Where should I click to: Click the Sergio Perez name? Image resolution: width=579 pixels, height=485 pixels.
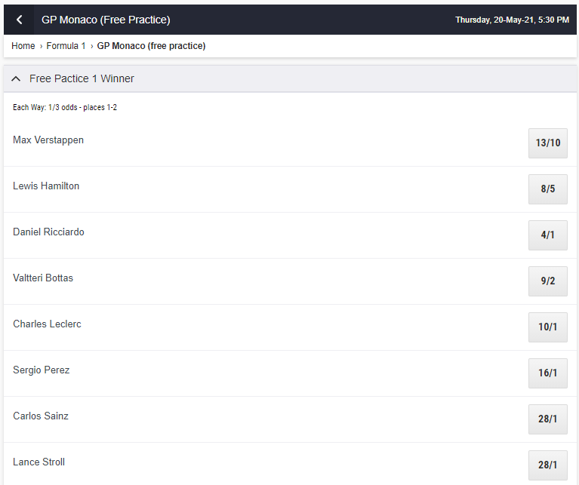[x=41, y=370]
